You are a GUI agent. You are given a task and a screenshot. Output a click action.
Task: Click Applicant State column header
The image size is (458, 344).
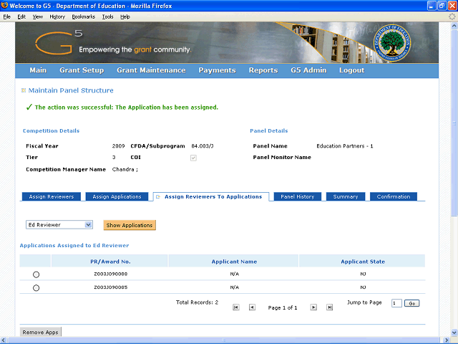click(x=363, y=262)
